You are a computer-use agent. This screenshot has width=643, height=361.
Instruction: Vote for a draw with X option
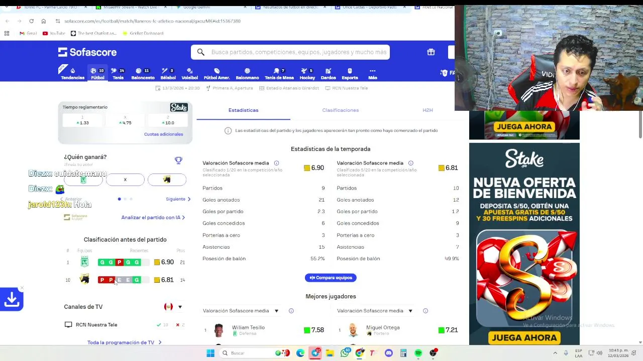[125, 179]
